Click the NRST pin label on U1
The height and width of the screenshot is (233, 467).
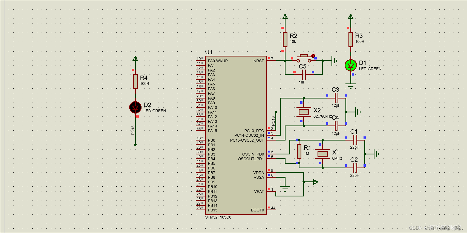tap(259, 61)
